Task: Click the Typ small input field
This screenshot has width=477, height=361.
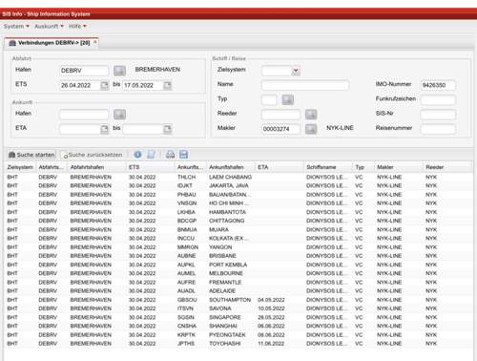Action: pyautogui.click(x=269, y=99)
